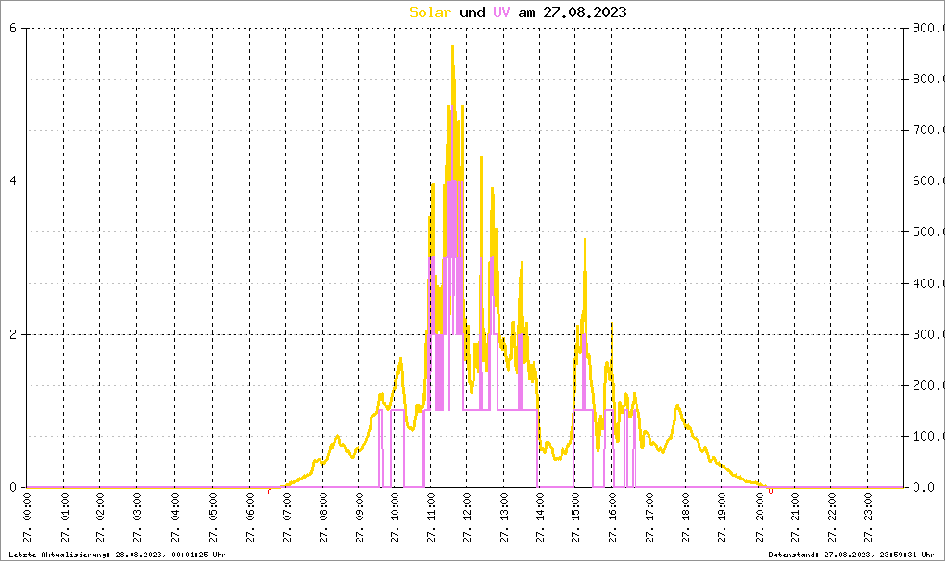Click the right axis value "300.0"
The image size is (945, 561).
[927, 334]
